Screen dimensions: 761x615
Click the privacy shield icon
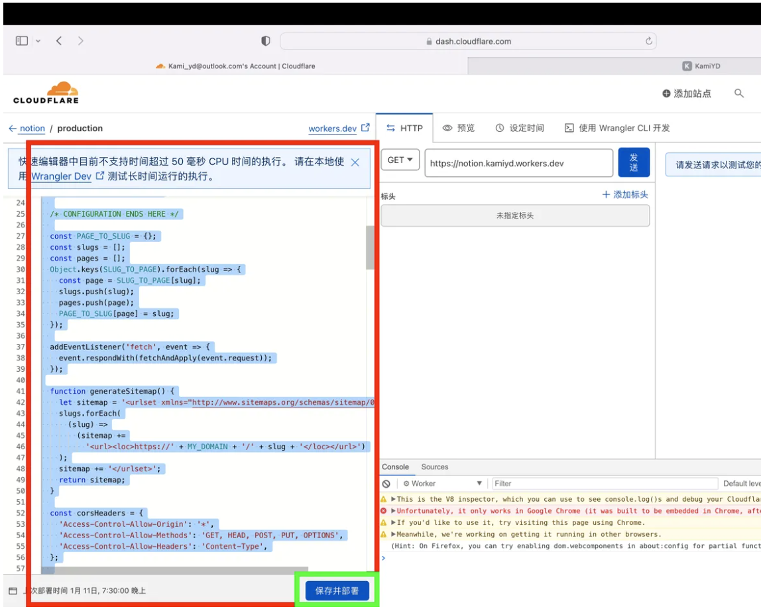click(266, 41)
